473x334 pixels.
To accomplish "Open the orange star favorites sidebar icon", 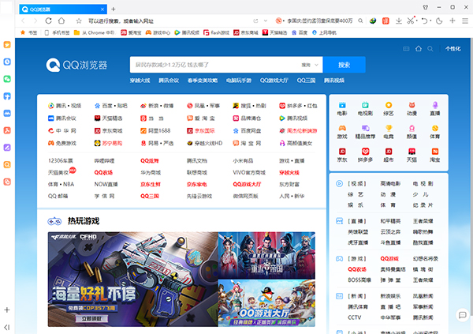I will 7,45.
